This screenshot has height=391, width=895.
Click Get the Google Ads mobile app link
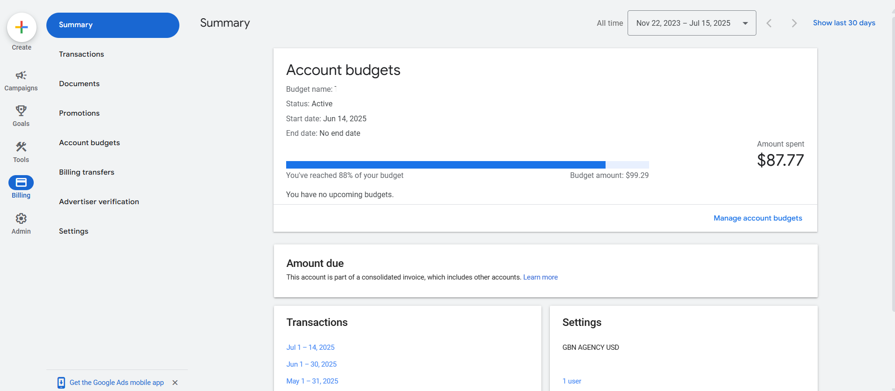click(117, 383)
